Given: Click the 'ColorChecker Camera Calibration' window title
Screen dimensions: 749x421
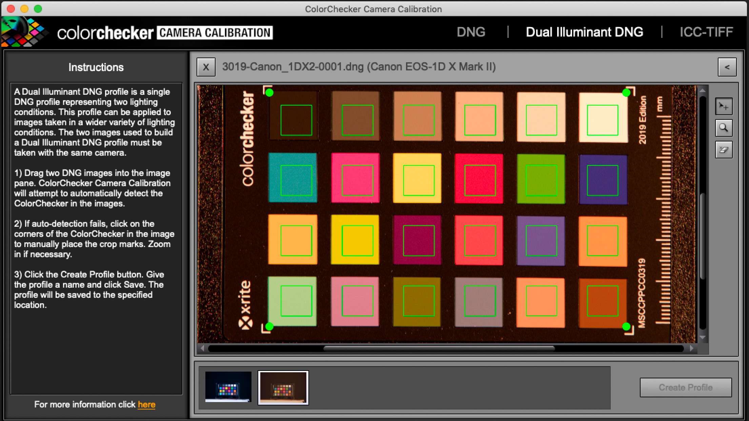Looking at the screenshot, I should pyautogui.click(x=373, y=9).
